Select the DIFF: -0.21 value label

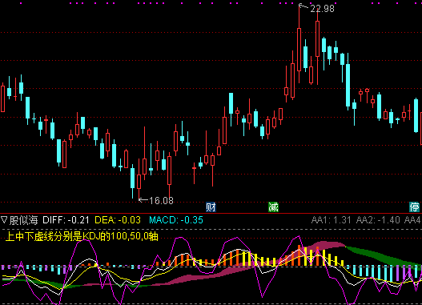click(66, 220)
